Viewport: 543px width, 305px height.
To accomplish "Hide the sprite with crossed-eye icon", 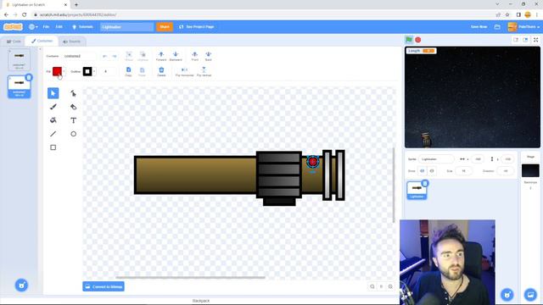I will (x=432, y=171).
